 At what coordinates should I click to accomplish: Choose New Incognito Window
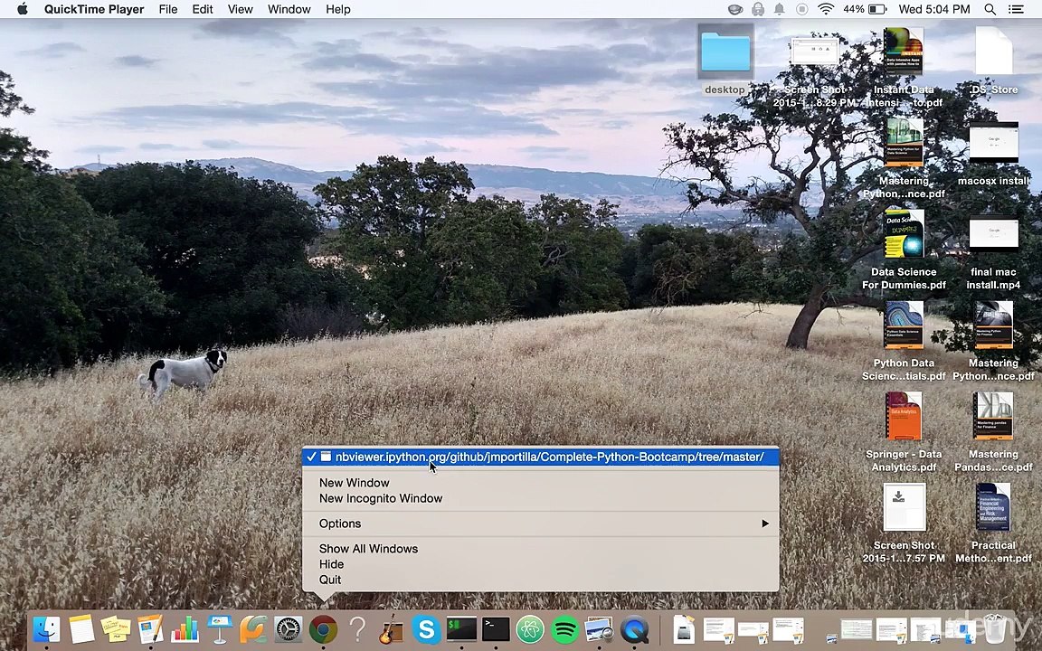click(x=380, y=498)
